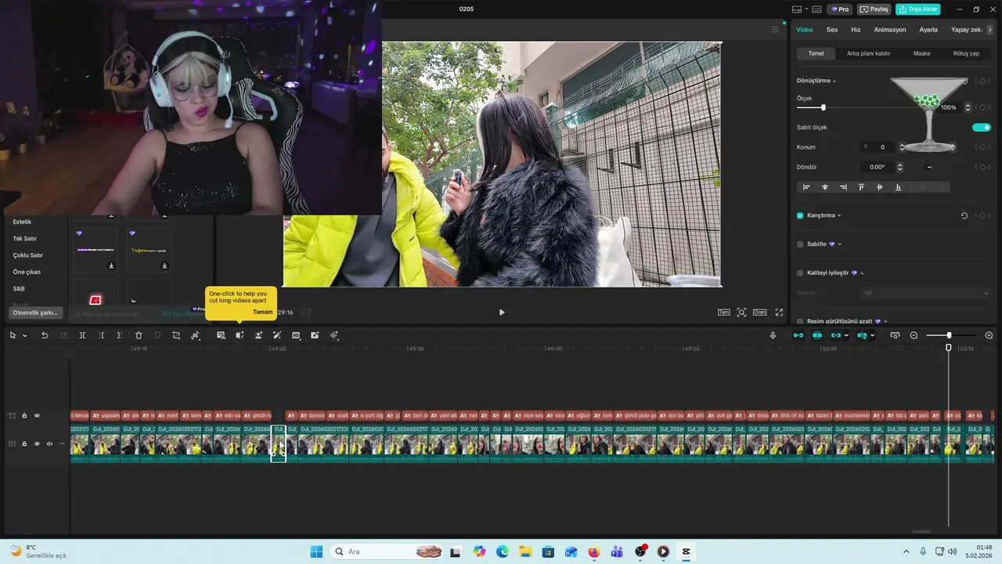Click the Paylaş share button
The height and width of the screenshot is (564, 1002).
874,9
